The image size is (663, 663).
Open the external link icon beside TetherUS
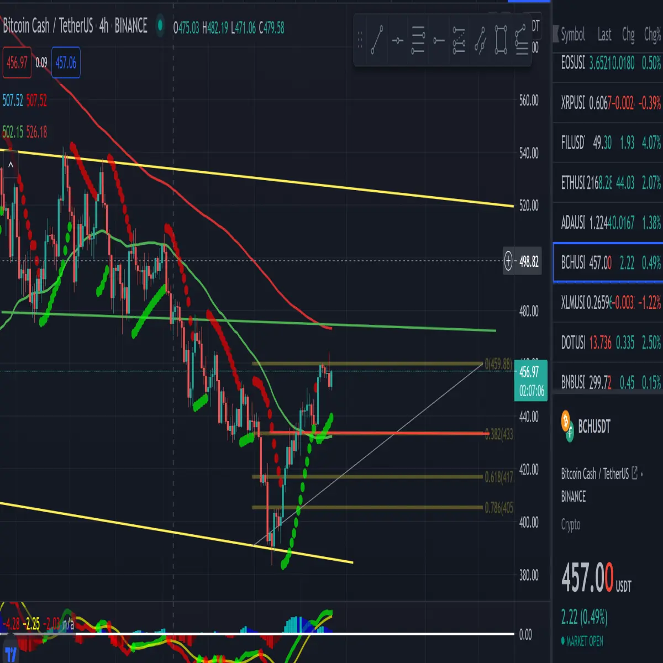click(635, 473)
